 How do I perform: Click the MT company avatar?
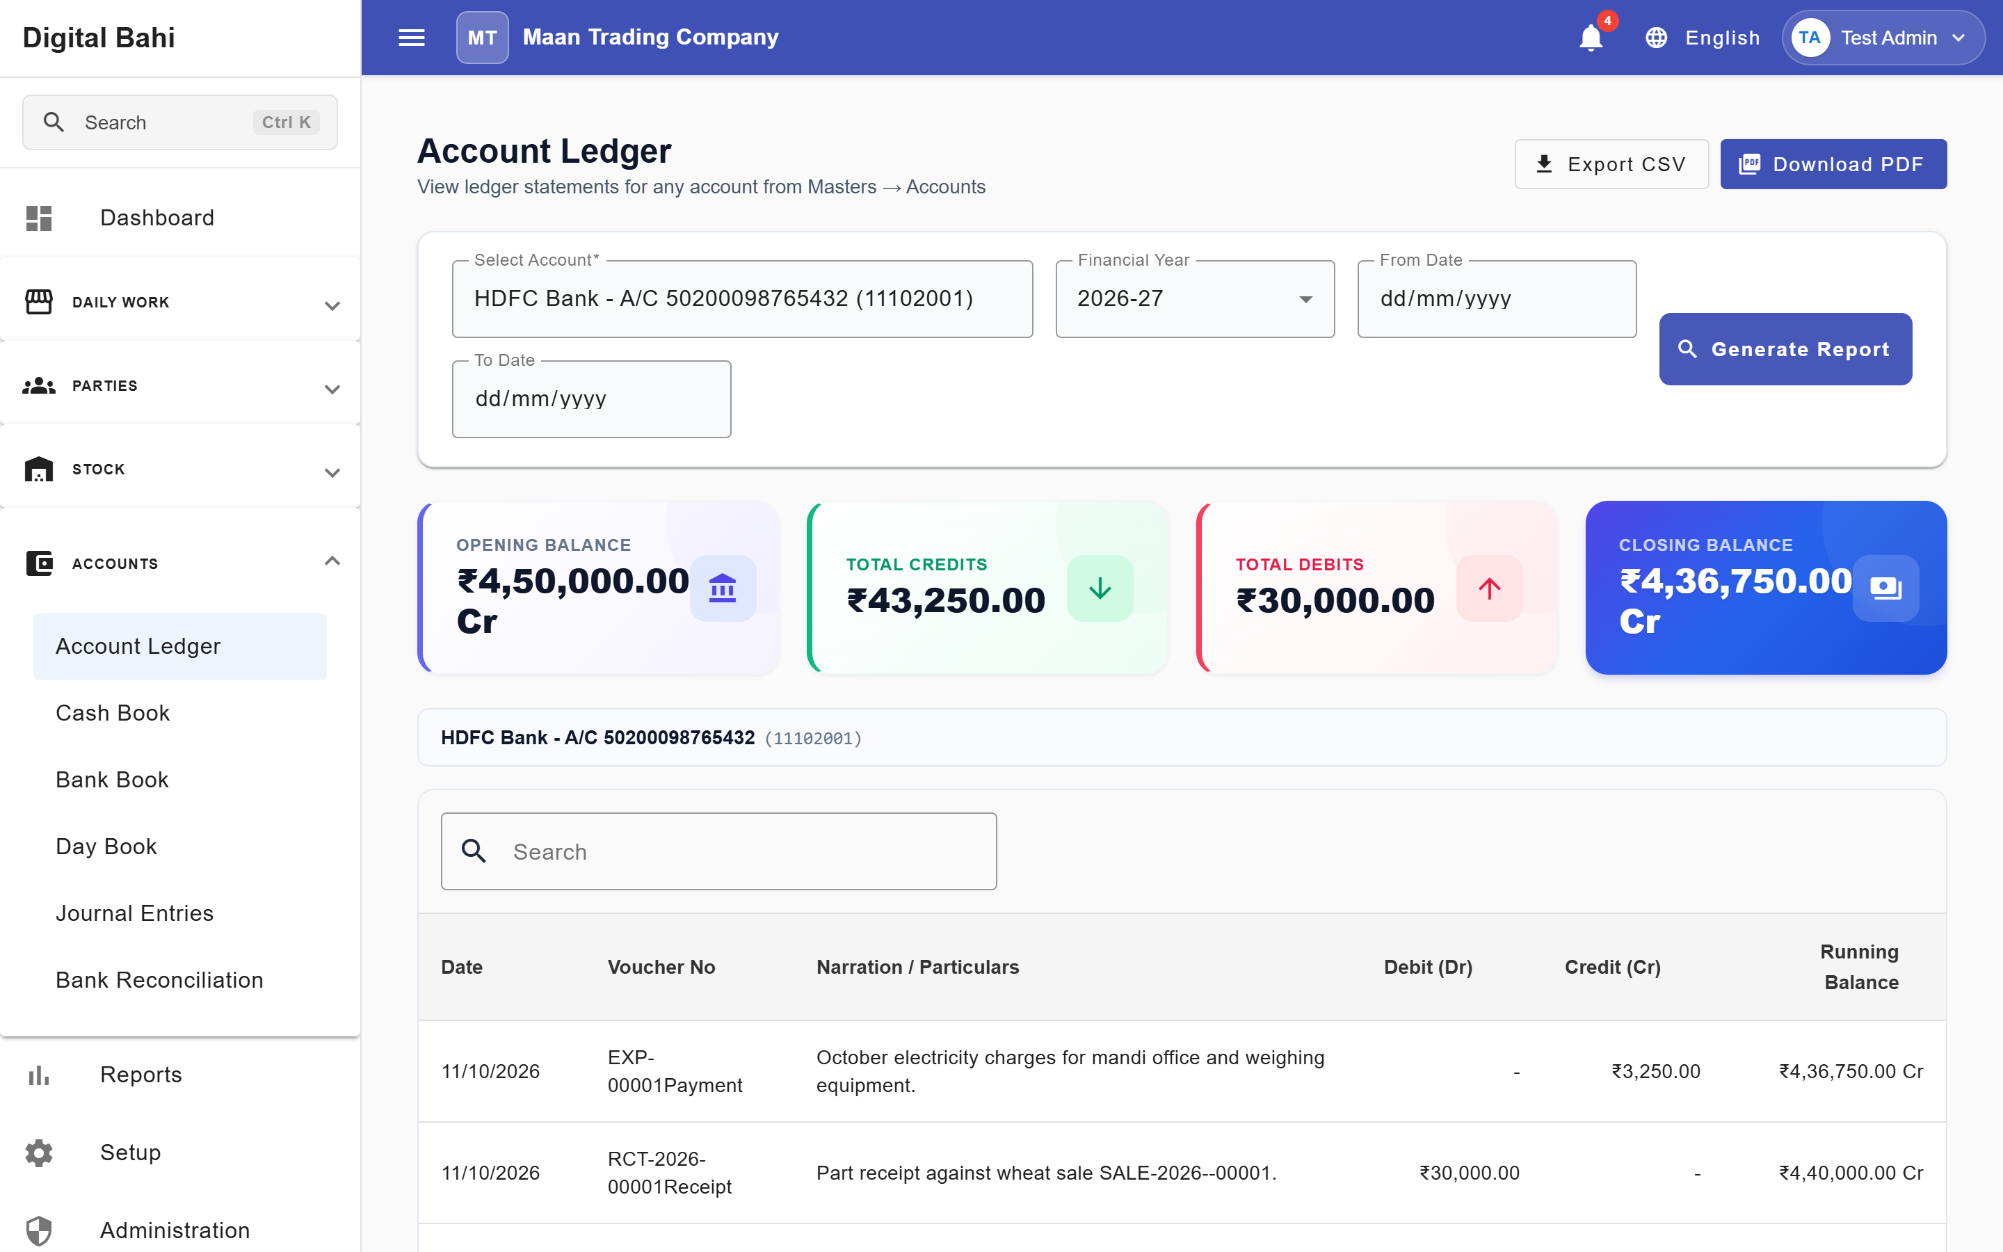click(482, 38)
